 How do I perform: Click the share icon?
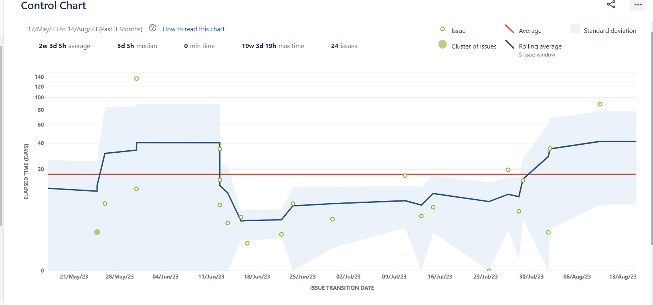(611, 5)
